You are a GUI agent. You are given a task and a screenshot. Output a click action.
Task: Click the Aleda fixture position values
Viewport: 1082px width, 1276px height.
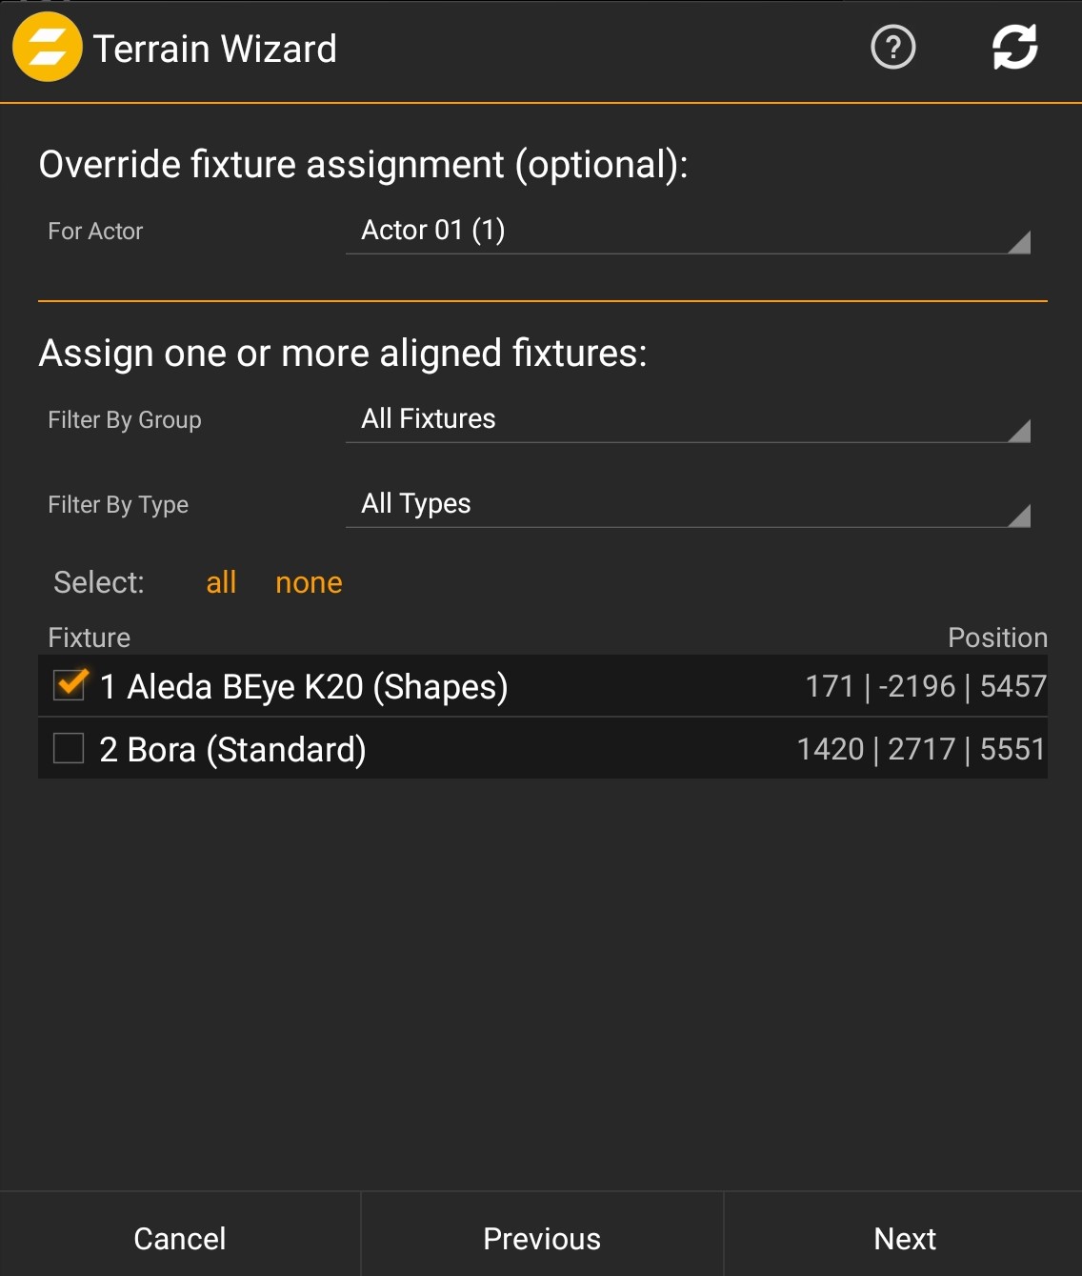click(925, 686)
